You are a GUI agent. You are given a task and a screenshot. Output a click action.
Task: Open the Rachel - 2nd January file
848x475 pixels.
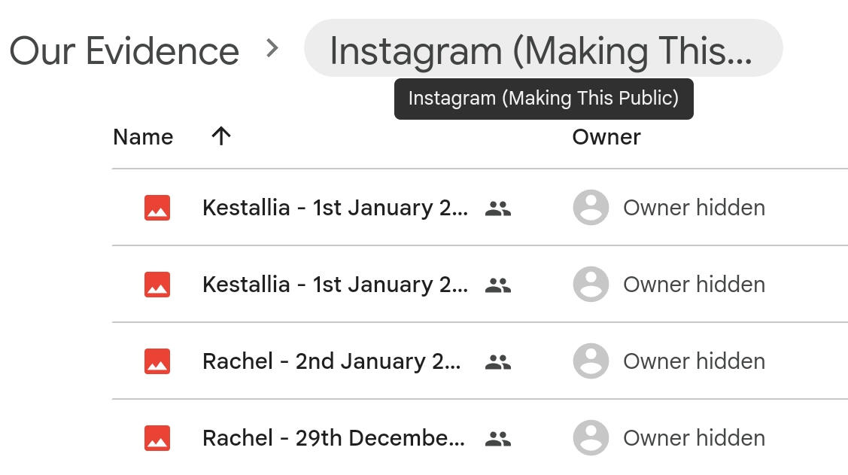(x=331, y=361)
